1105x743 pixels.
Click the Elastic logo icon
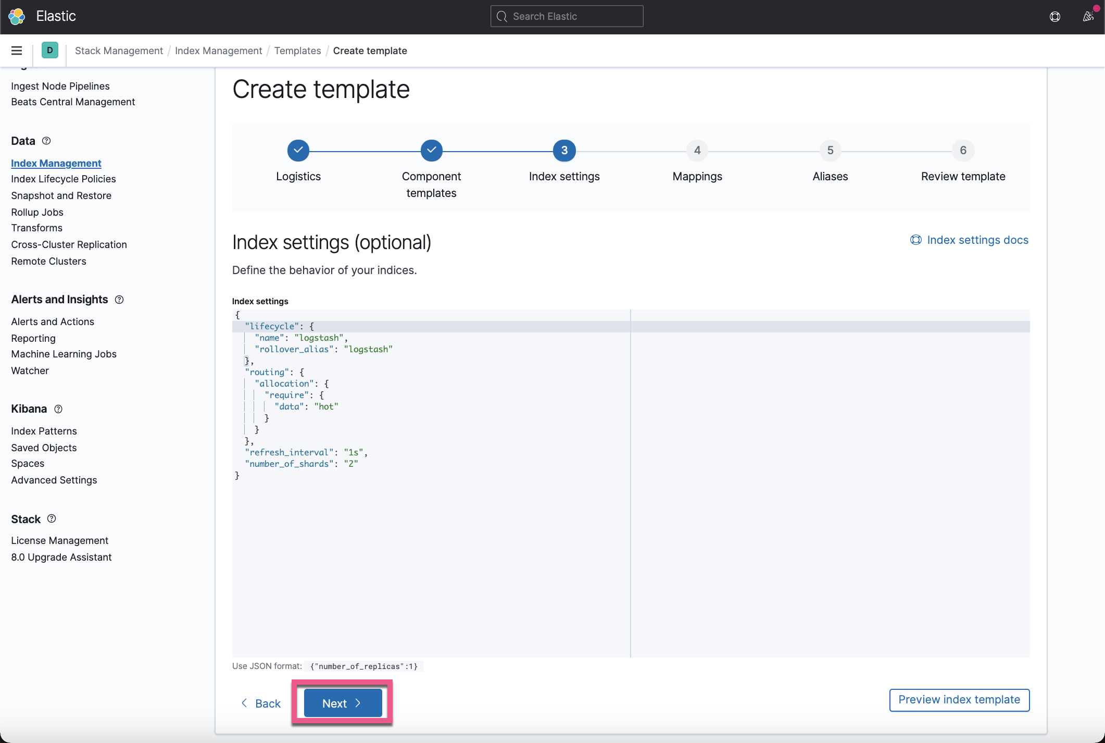(x=17, y=16)
